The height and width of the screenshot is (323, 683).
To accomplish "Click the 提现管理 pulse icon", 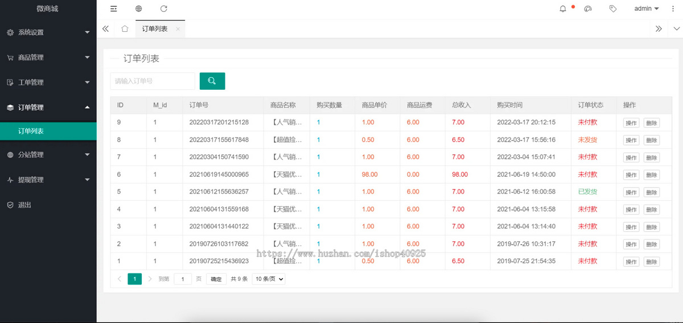I will tap(10, 180).
